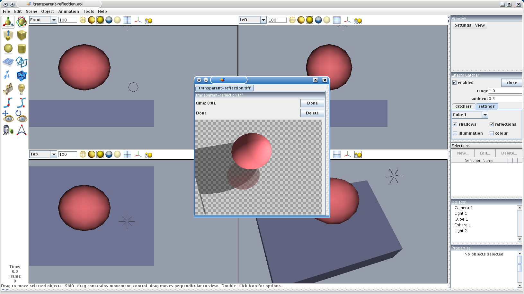Switch to the catchers tab
Screen dimensions: 524x294
463,106
